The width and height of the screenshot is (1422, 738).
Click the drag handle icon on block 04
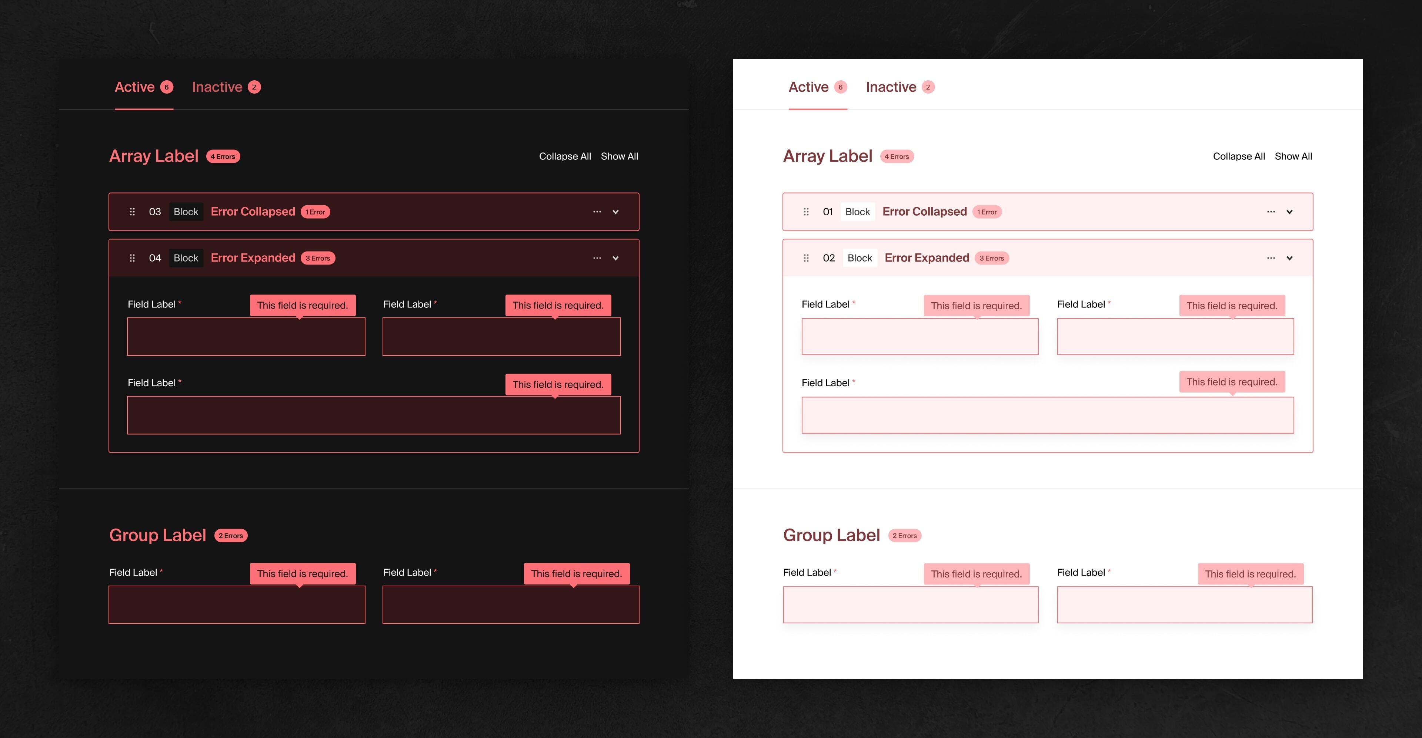click(132, 257)
